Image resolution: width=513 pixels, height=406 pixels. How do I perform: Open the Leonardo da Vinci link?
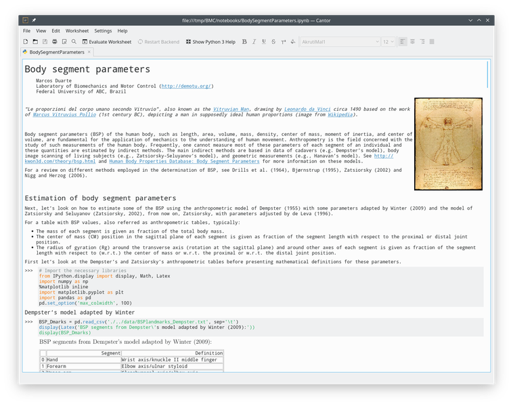coord(307,109)
